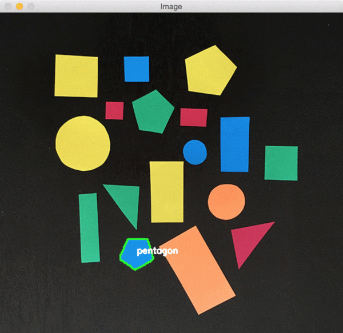
Task: Close the Image window
Action: coord(7,6)
